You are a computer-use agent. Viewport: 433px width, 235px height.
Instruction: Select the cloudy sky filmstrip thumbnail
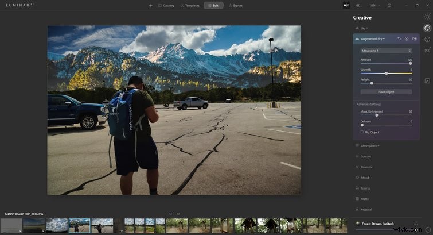pos(57,226)
